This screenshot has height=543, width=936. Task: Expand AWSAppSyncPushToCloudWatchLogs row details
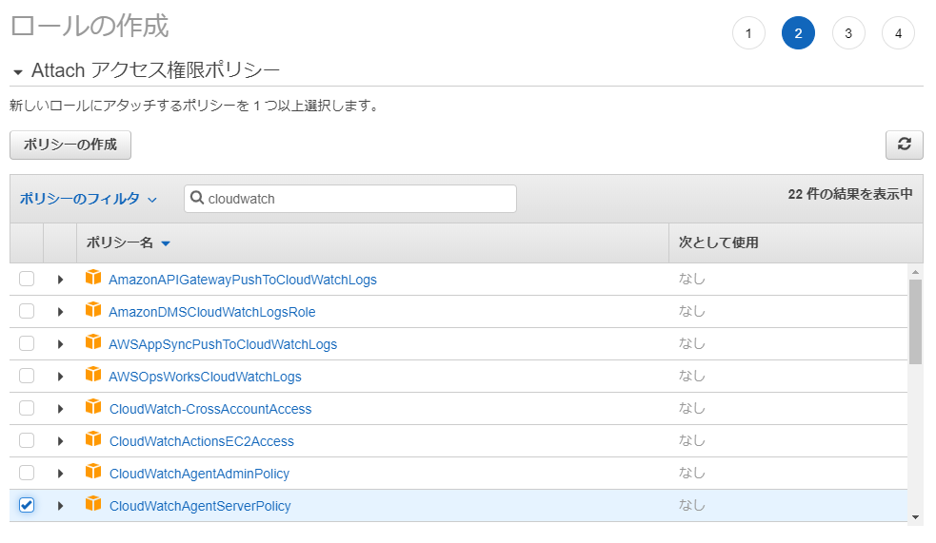coord(60,344)
